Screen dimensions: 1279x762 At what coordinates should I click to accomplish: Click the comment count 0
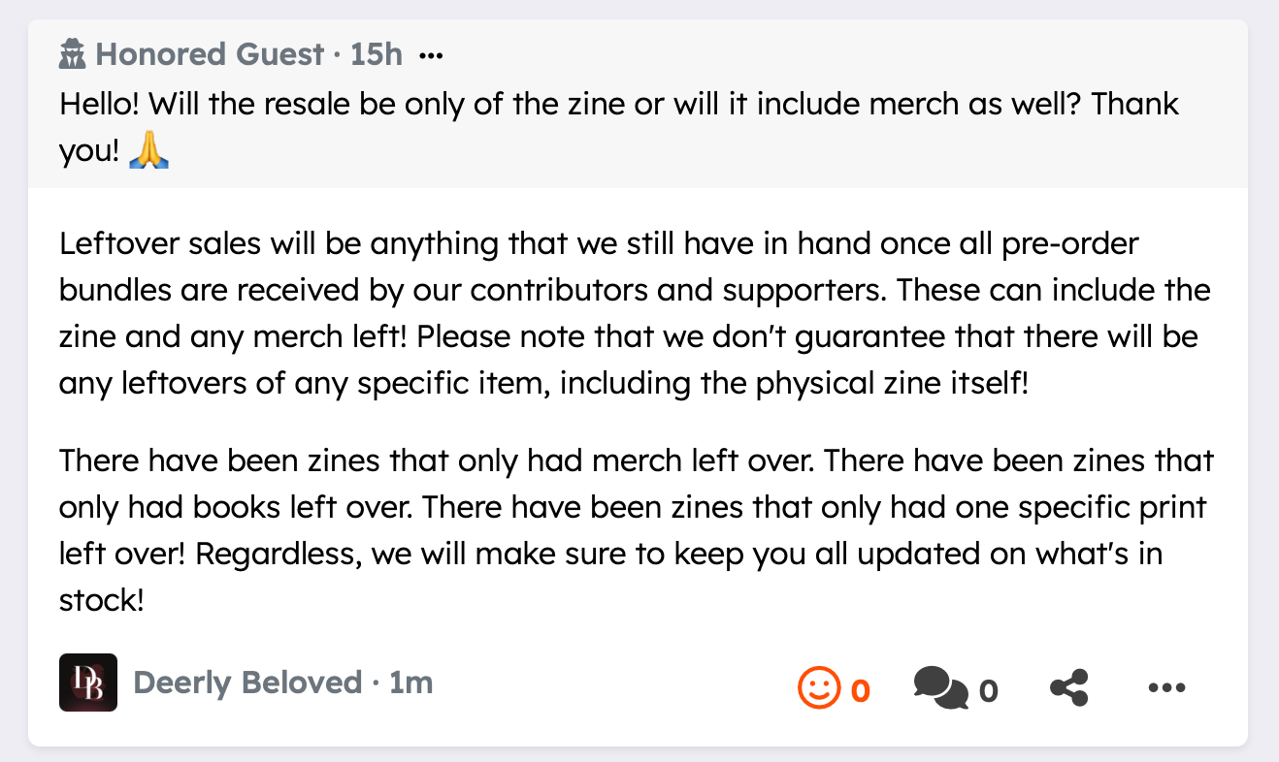pos(988,691)
